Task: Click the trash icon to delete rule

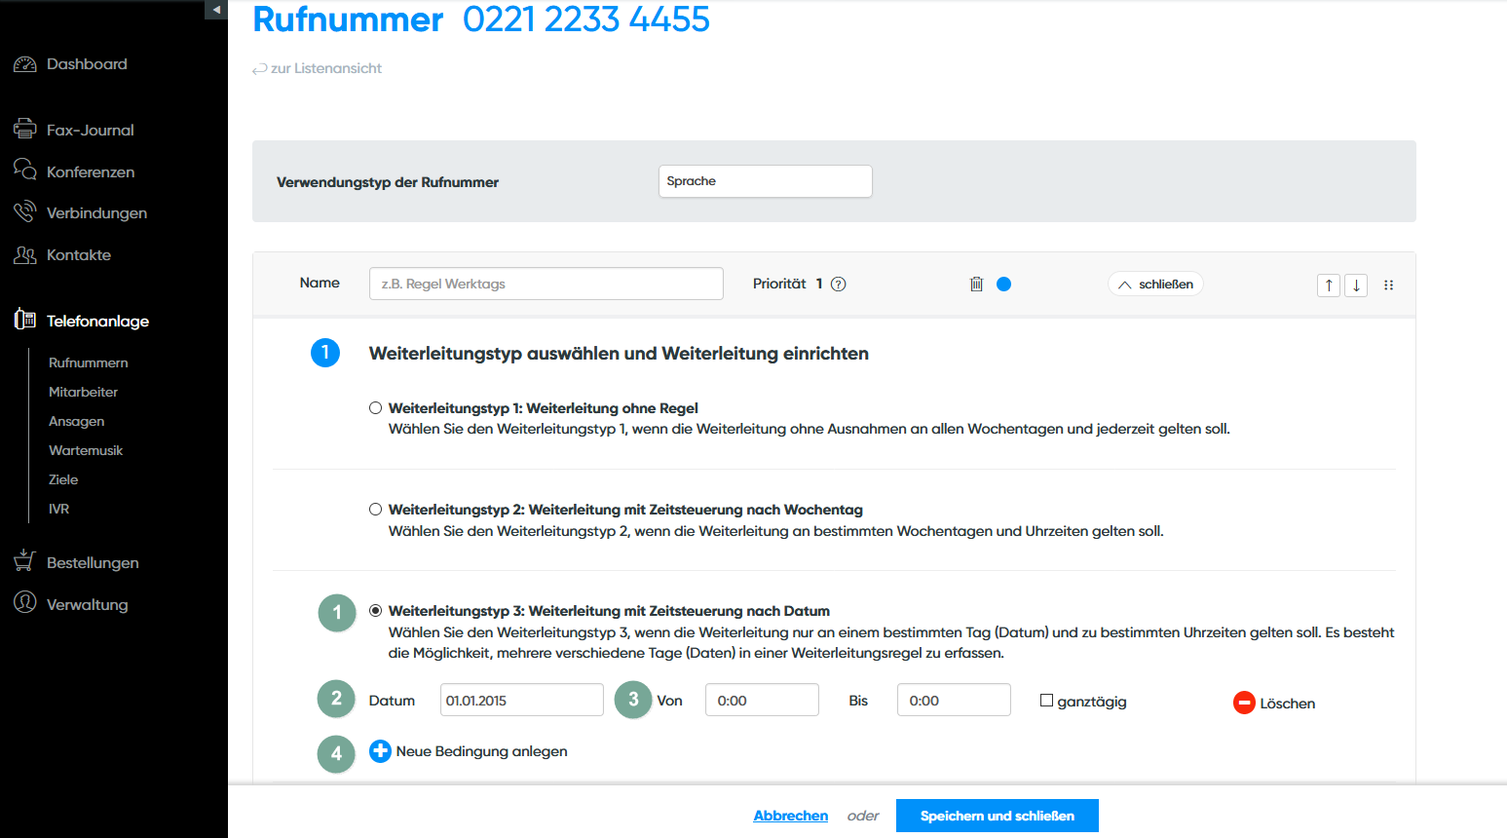Action: tap(976, 285)
